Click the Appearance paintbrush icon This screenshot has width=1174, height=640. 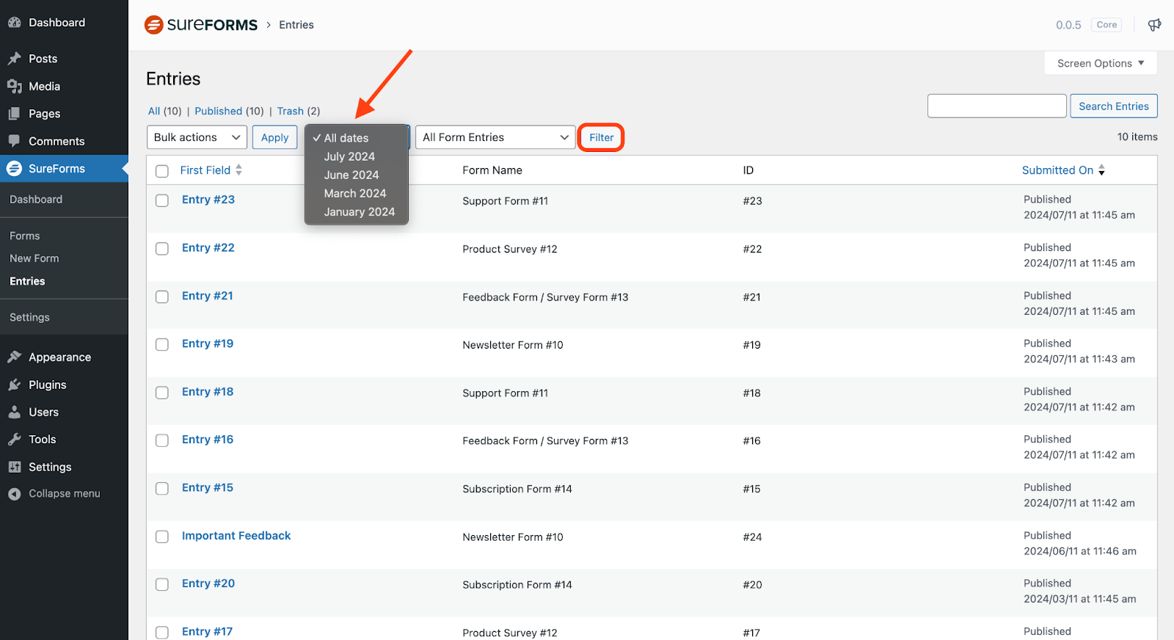[x=14, y=357]
